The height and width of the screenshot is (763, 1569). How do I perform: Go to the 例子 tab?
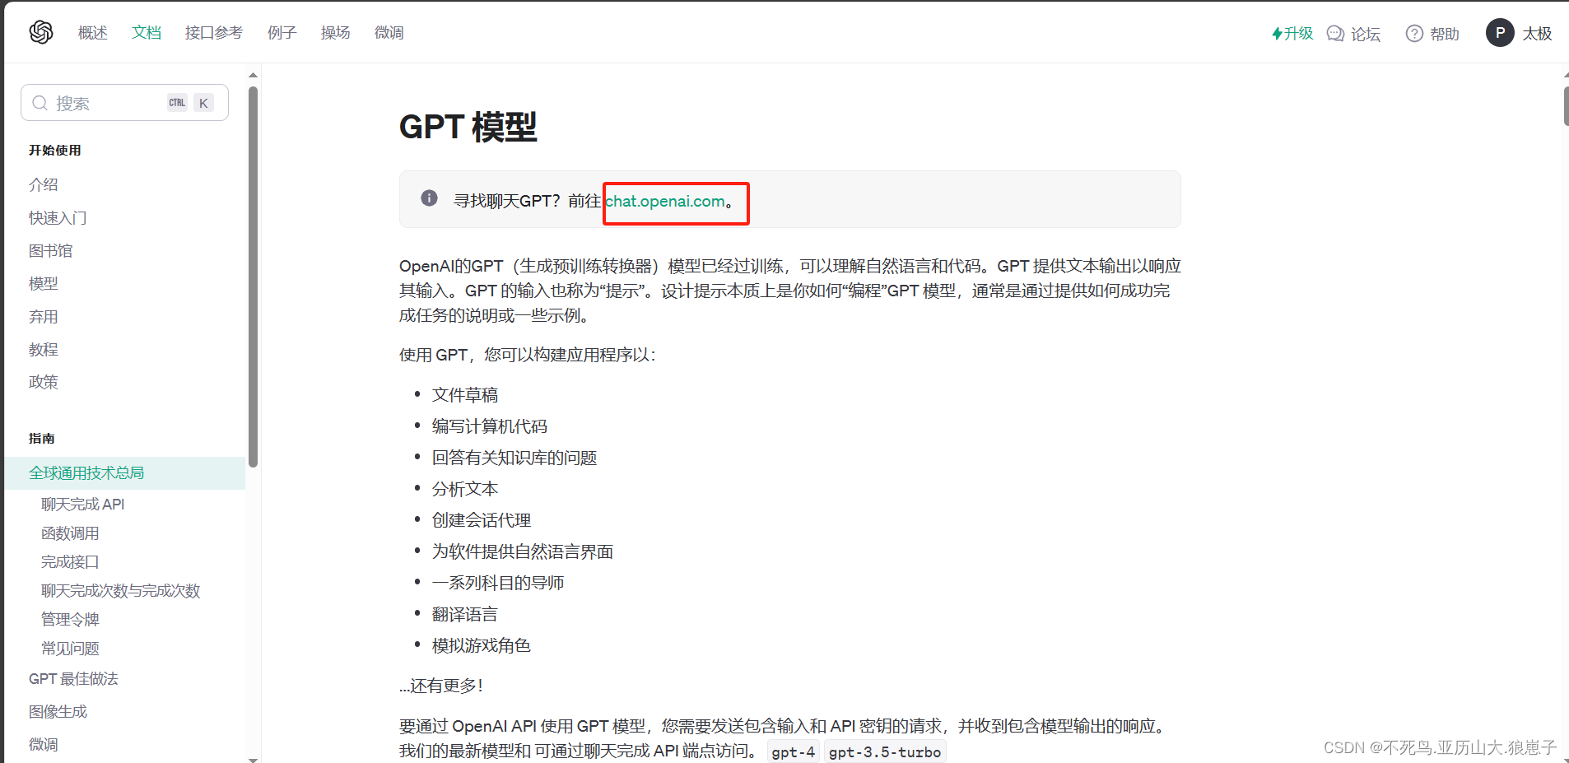[282, 33]
